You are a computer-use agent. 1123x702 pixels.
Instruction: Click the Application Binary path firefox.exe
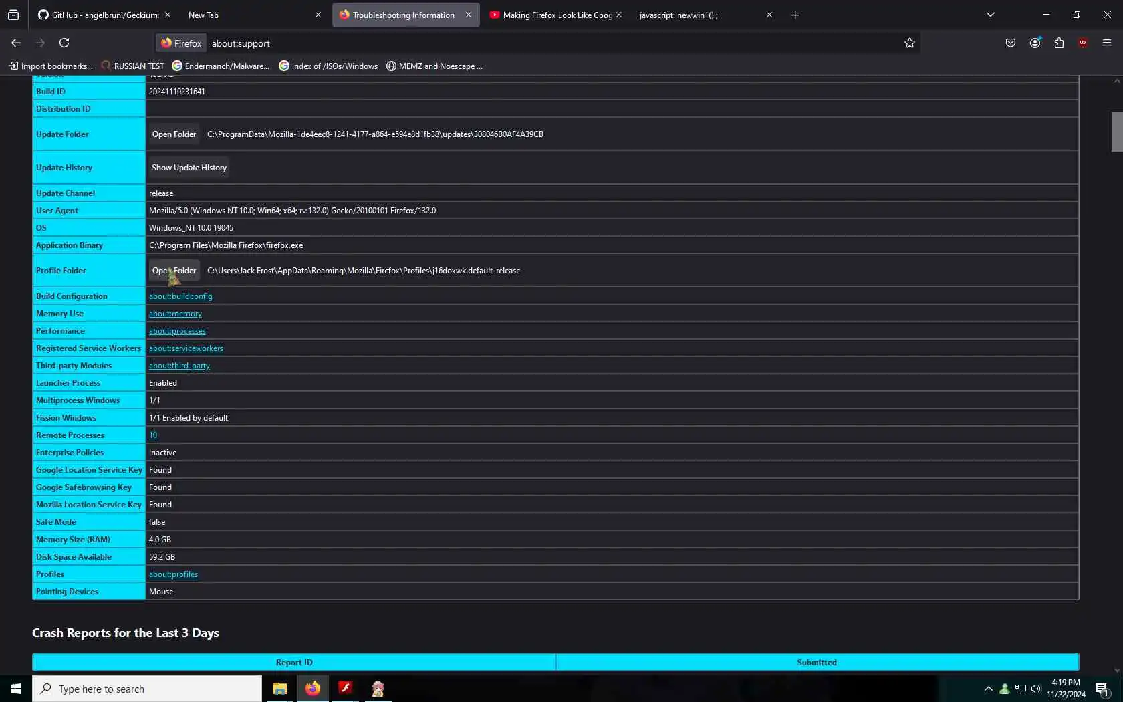point(226,245)
